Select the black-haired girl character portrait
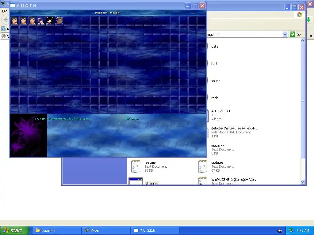Screen dimensions: 314x235 coord(50,21)
